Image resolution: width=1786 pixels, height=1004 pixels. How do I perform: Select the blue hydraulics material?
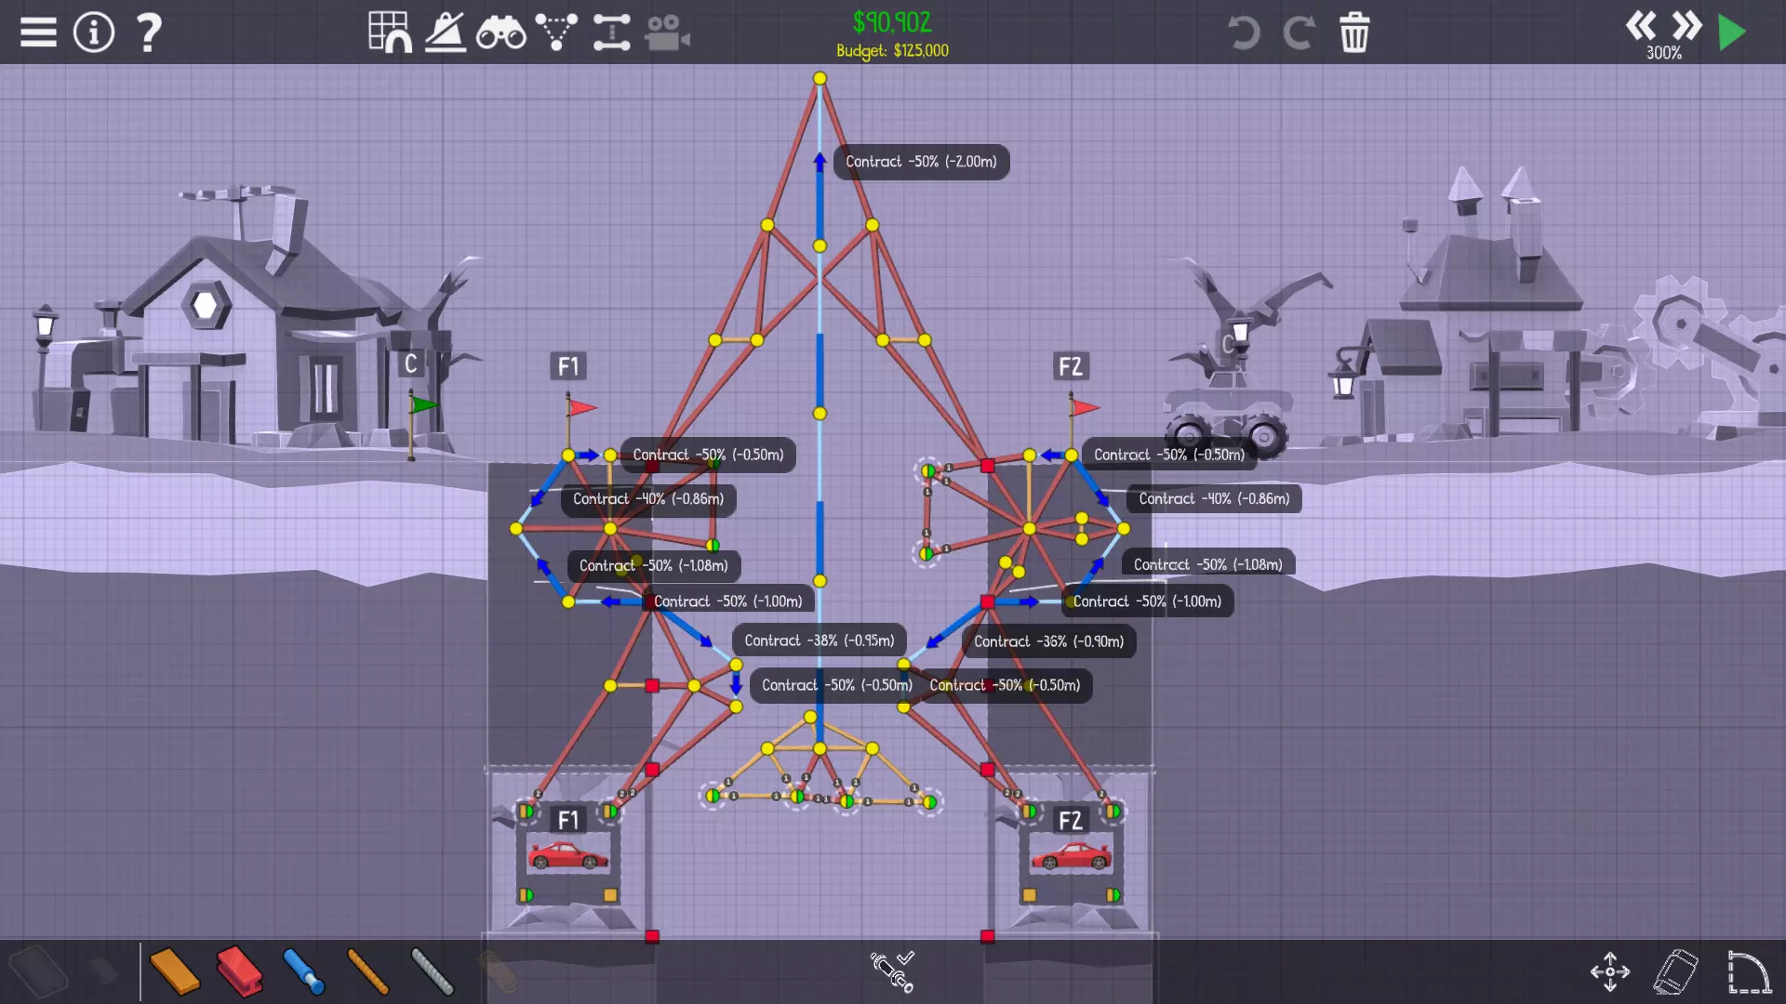pyautogui.click(x=303, y=971)
